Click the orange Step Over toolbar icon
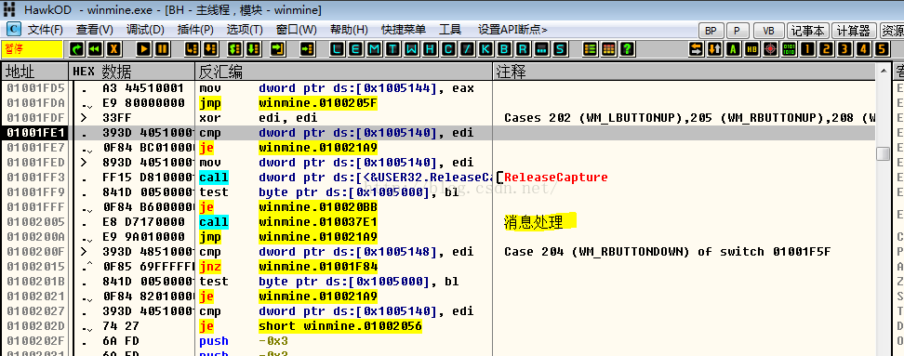 point(211,49)
